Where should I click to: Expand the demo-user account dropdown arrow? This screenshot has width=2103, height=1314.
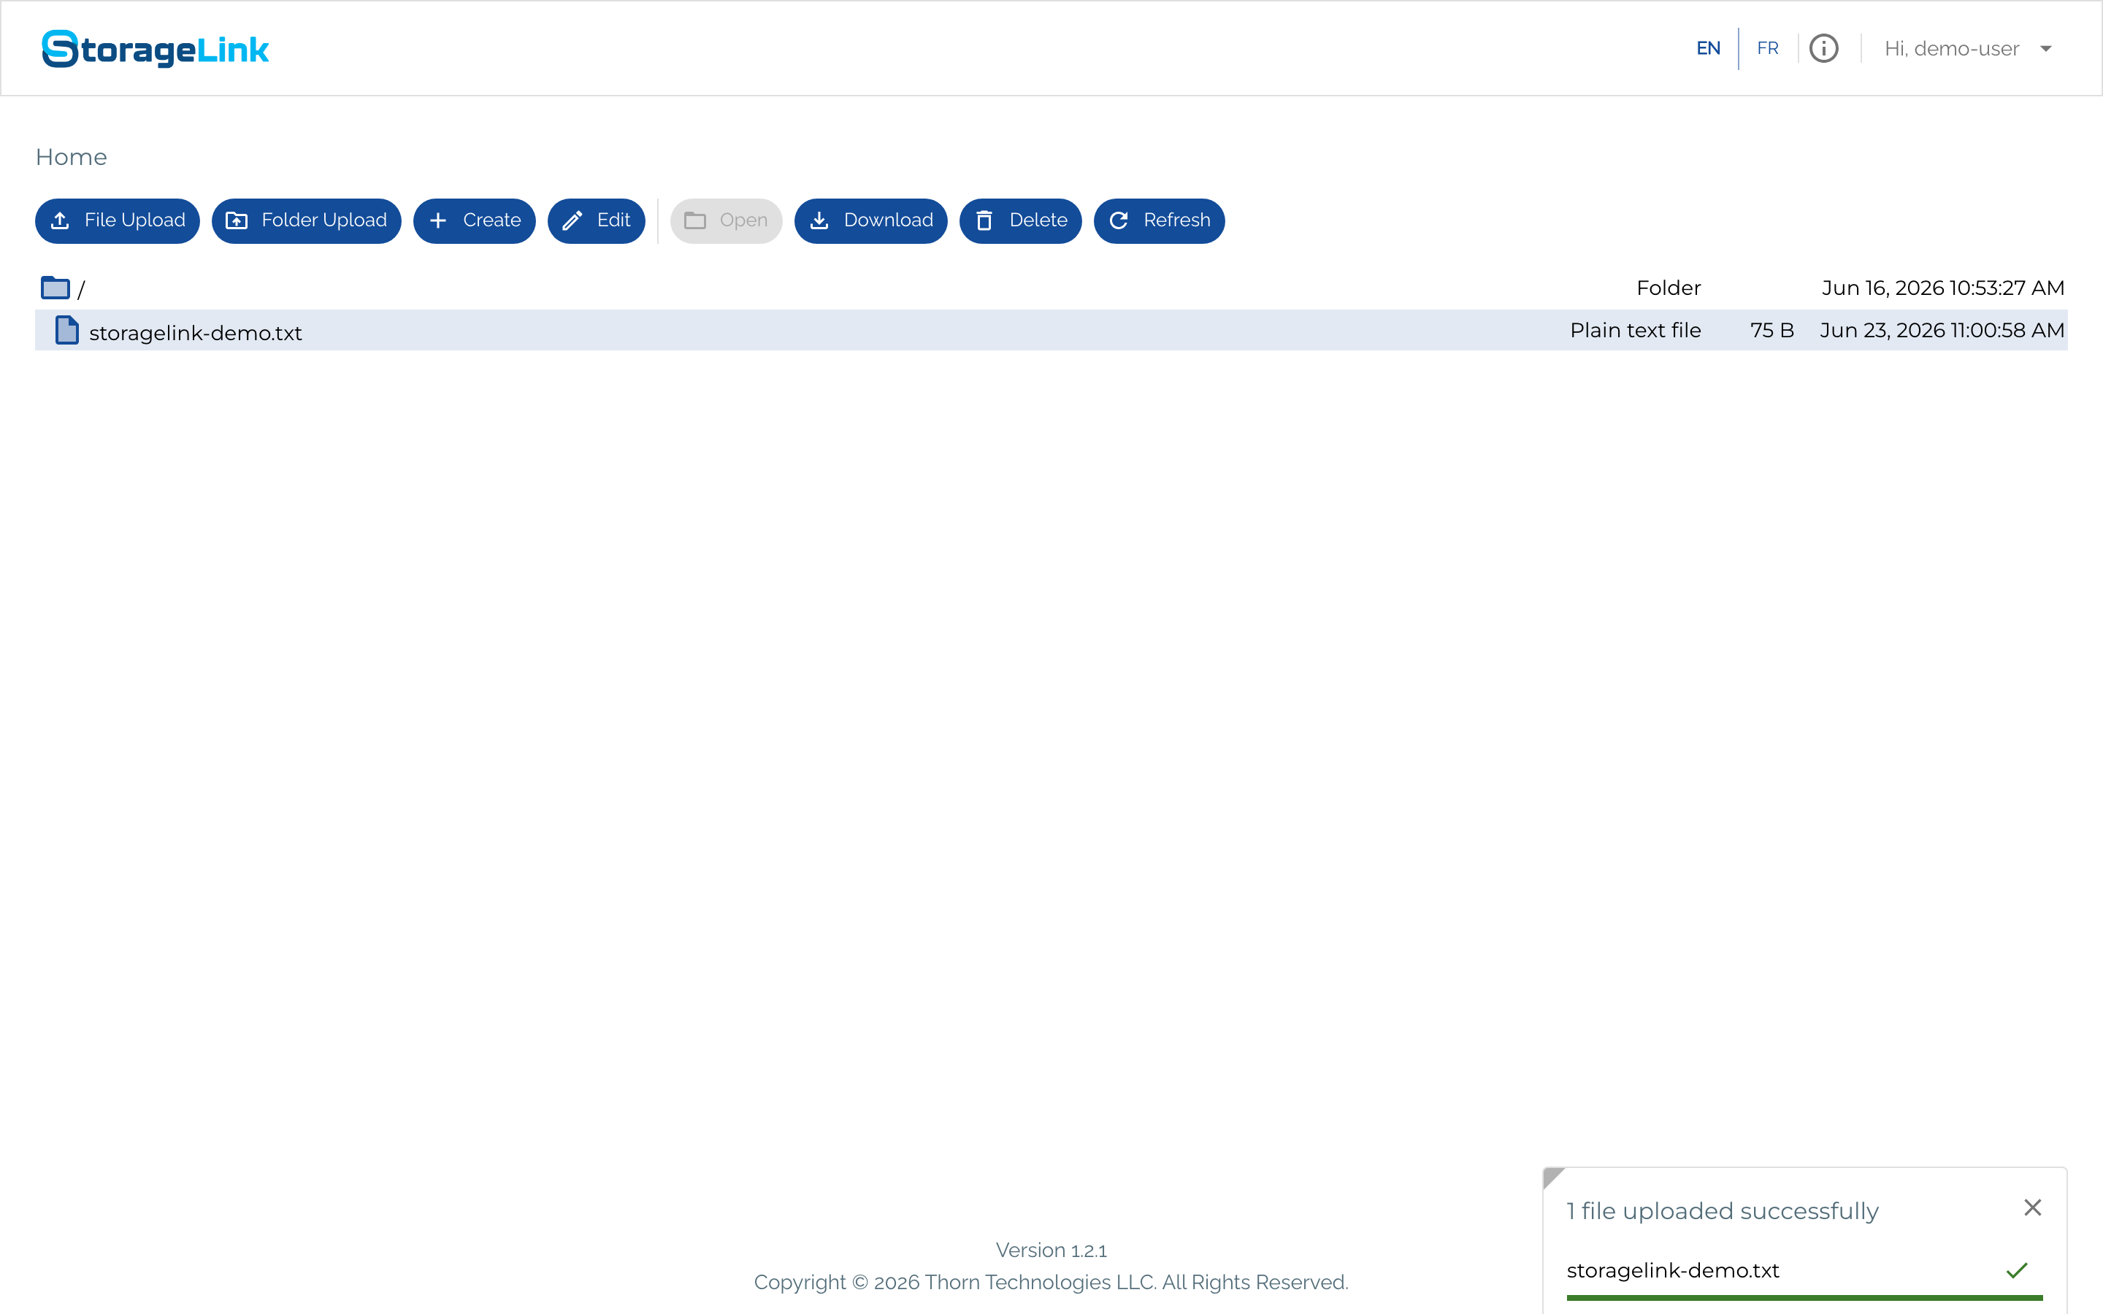coord(2045,50)
